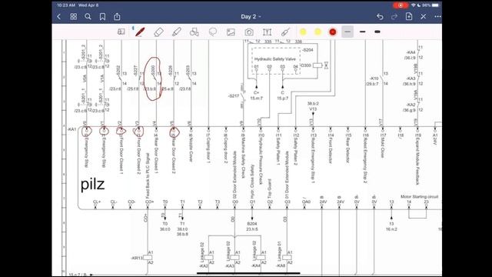This screenshot has width=492, height=277.
Task: Select the medium stroke width
Action: coord(362,32)
